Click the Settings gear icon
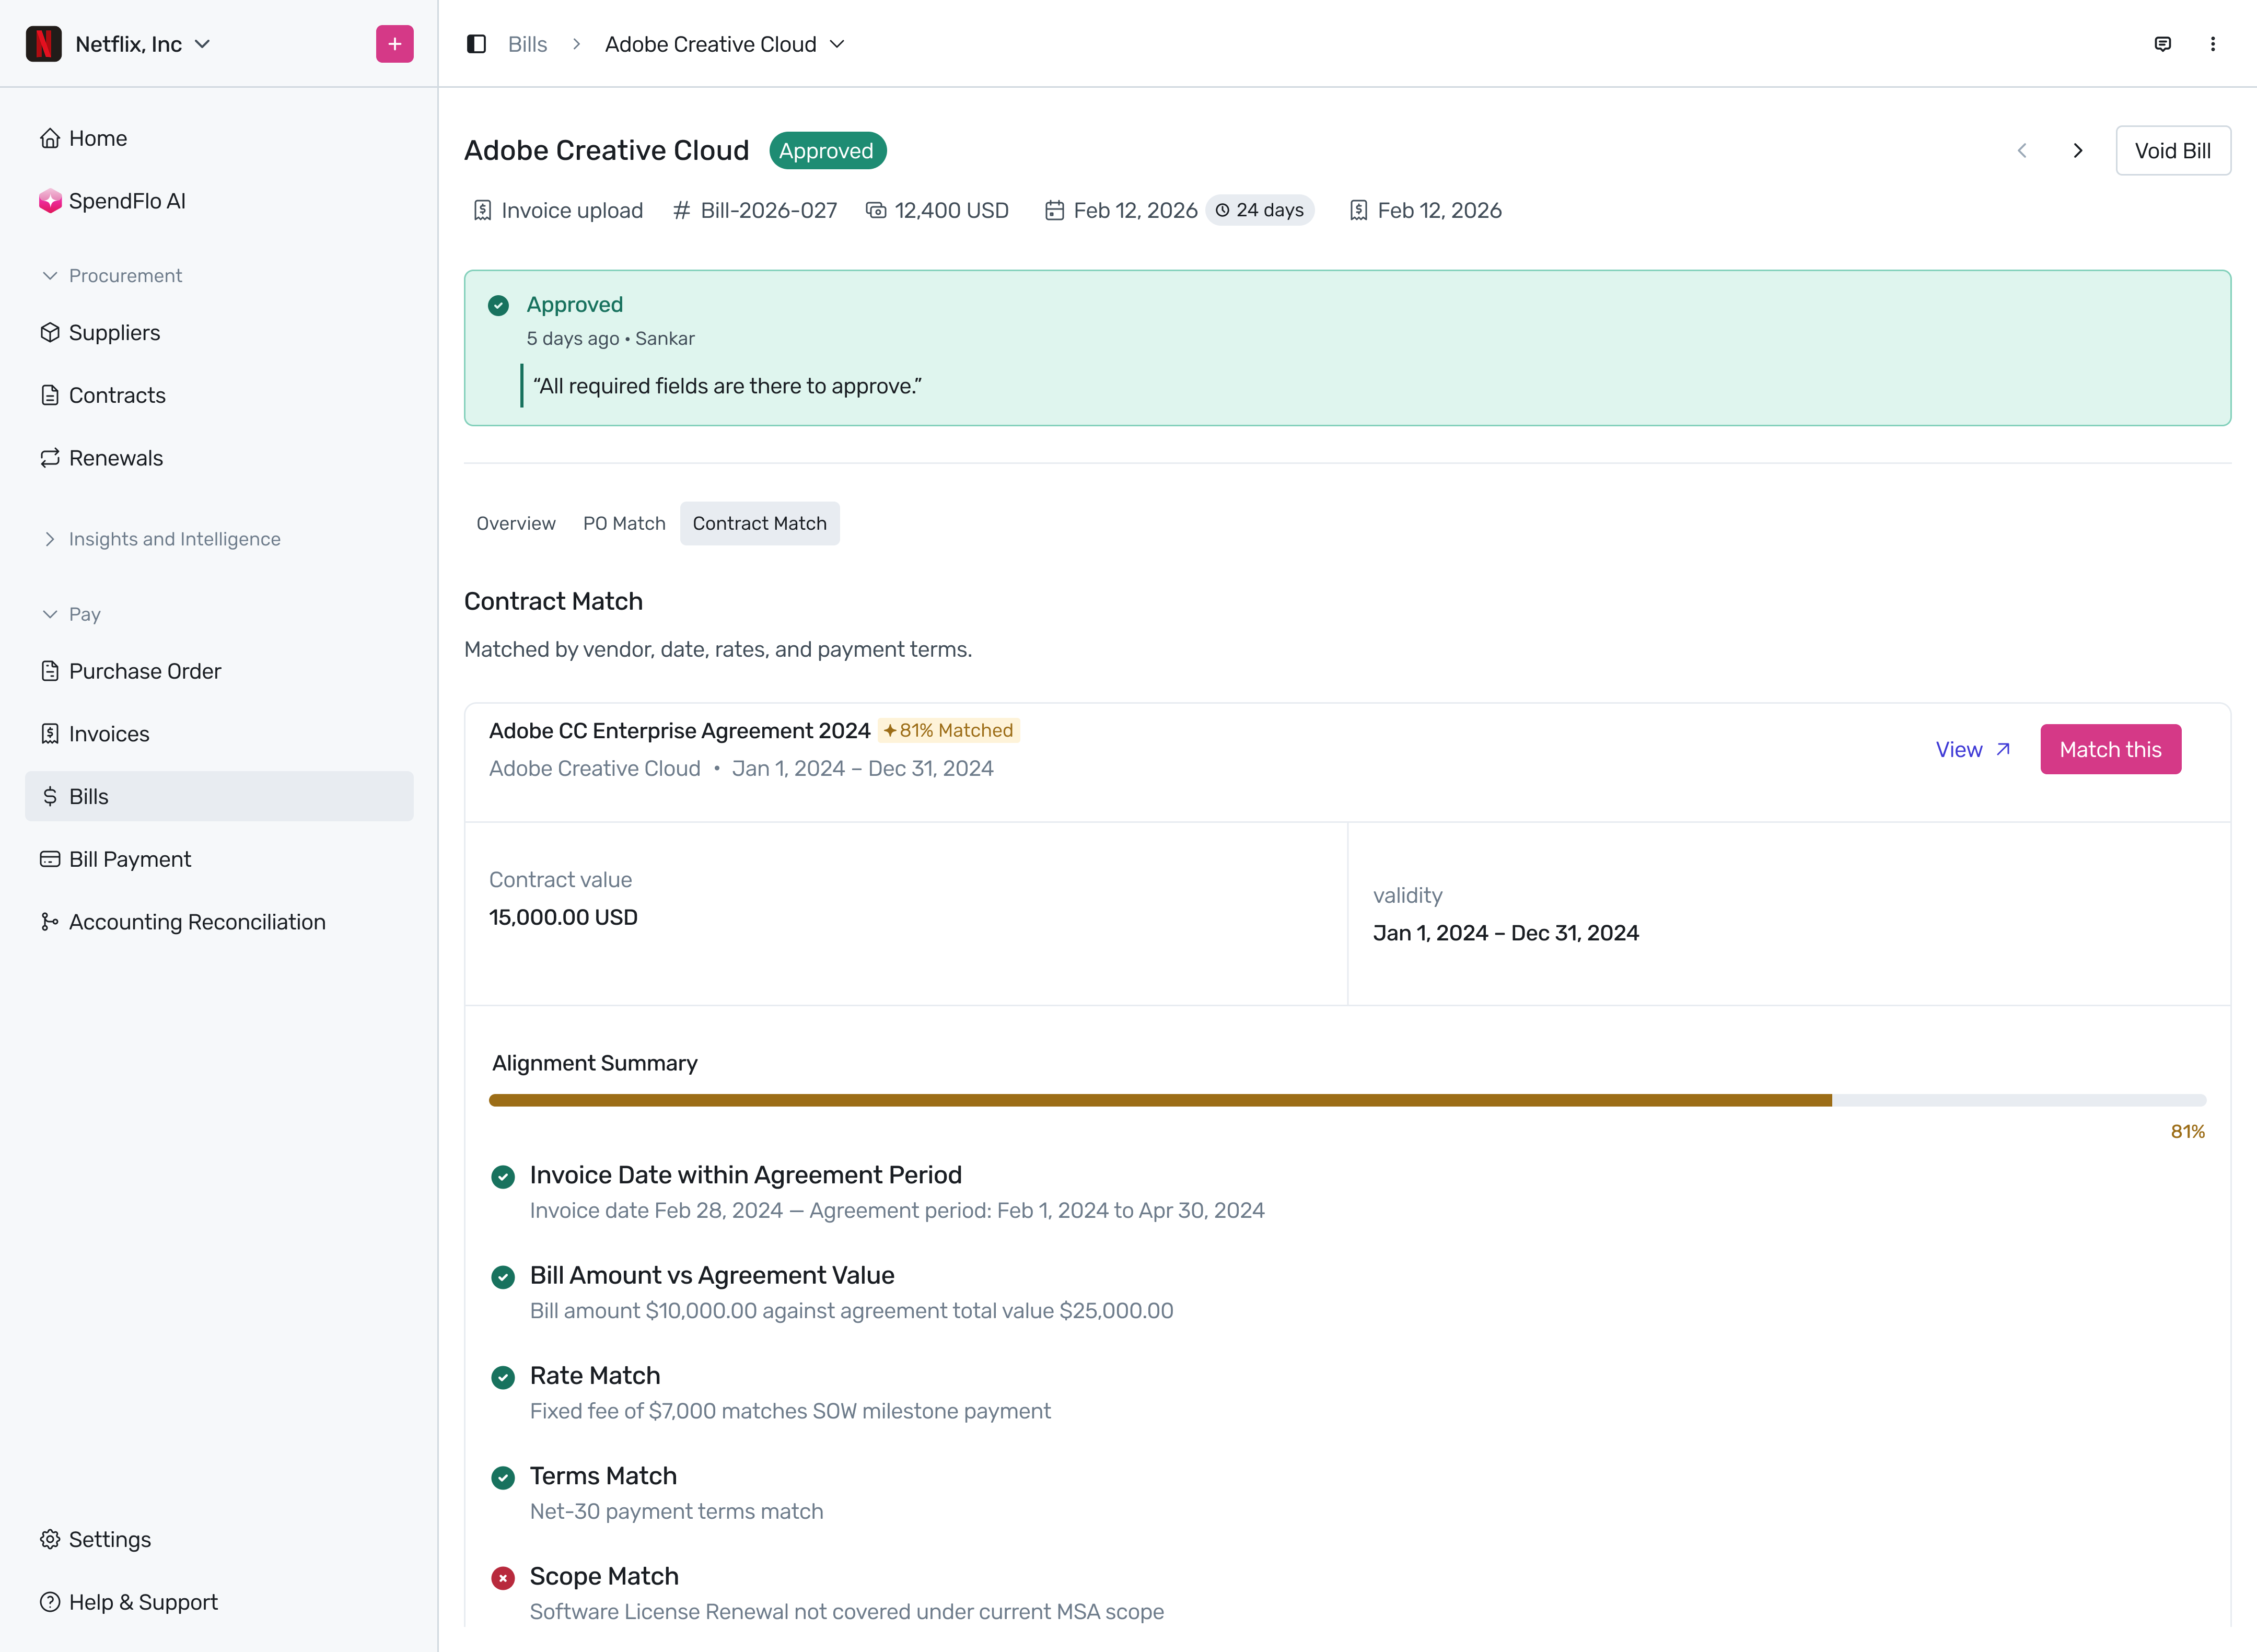2257x1652 pixels. tap(50, 1539)
